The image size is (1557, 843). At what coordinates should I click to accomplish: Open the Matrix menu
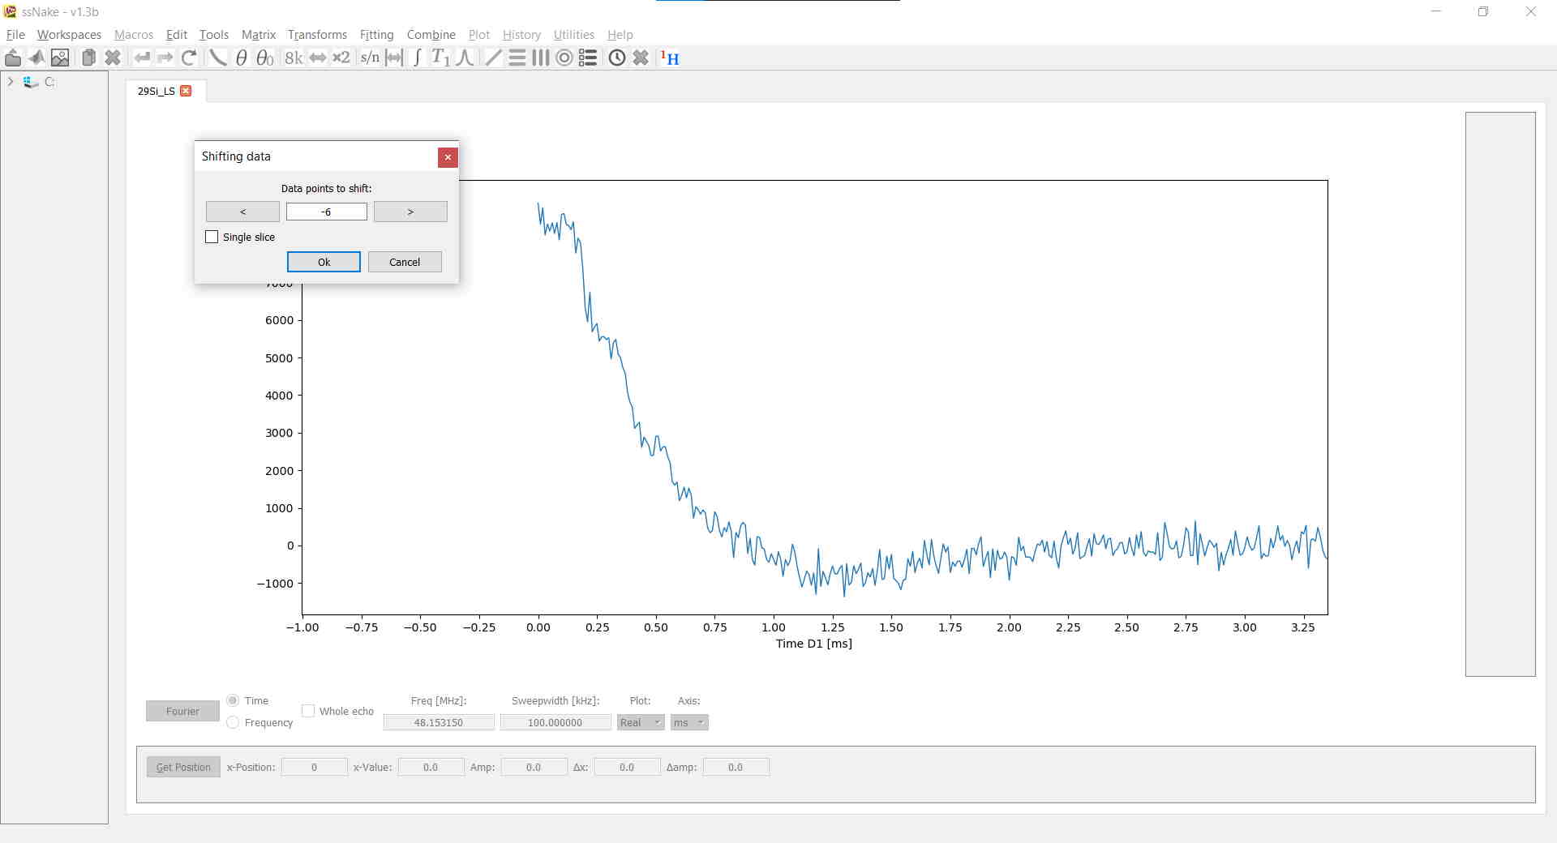[x=259, y=35]
